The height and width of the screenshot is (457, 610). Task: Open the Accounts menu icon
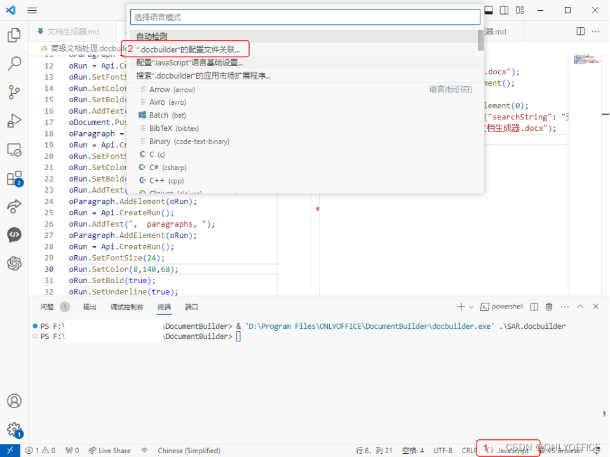coord(14,401)
